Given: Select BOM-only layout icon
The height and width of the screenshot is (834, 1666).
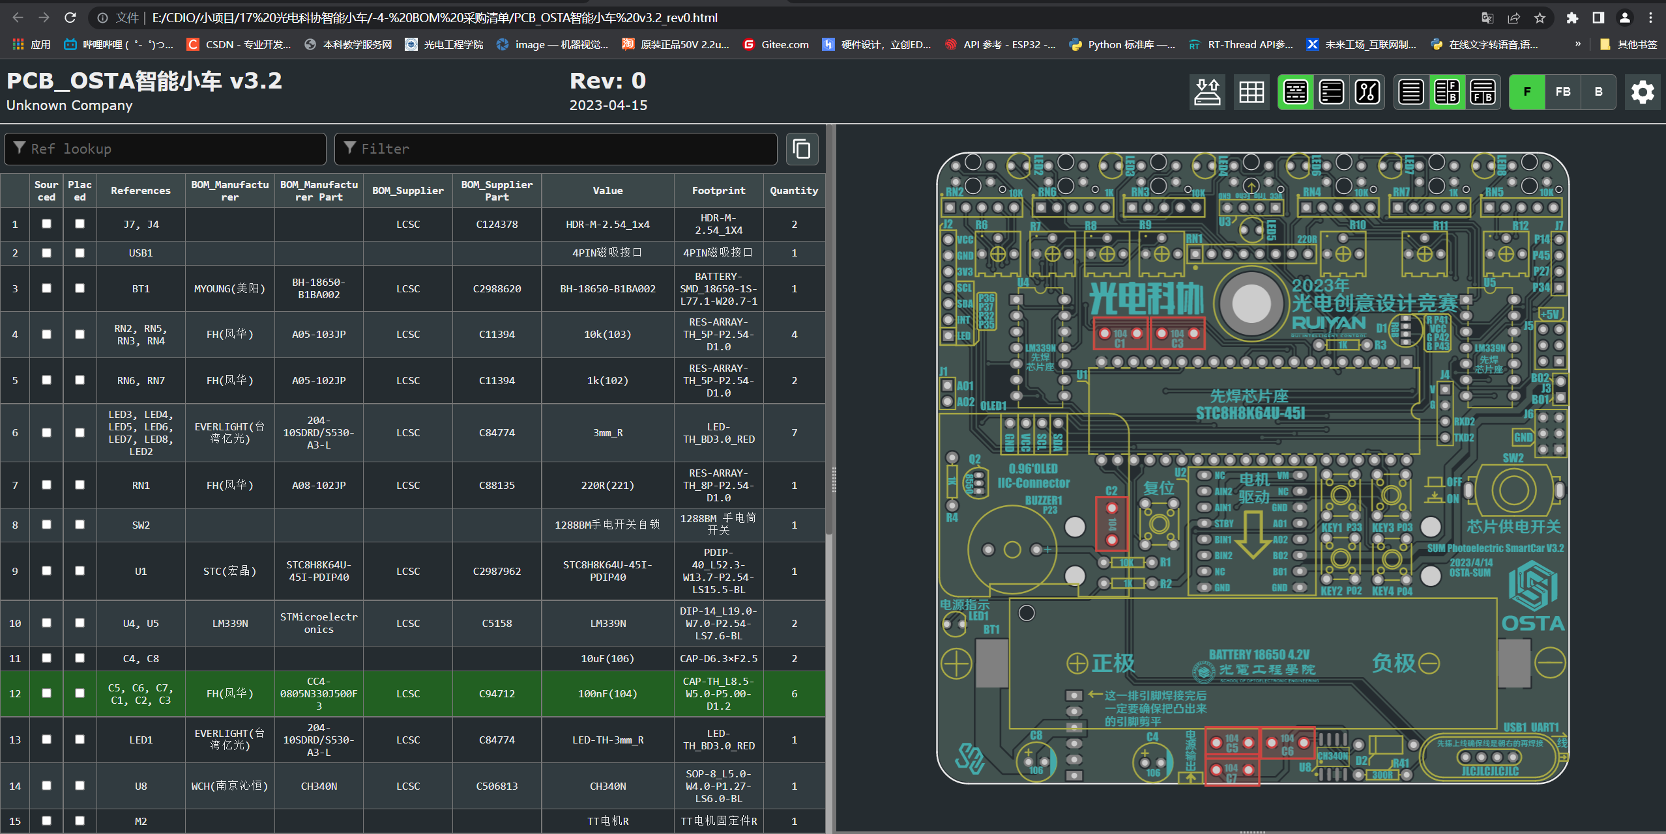Looking at the screenshot, I should tap(1411, 92).
